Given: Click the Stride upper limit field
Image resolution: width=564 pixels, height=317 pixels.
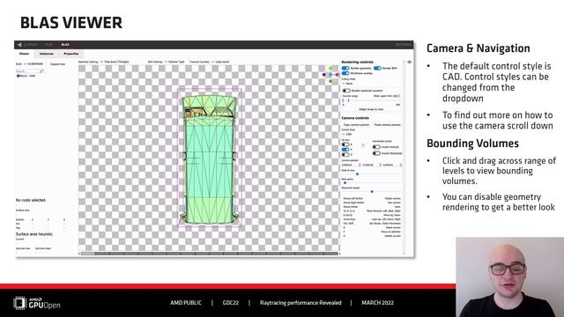Looking at the screenshot, I should [397, 96].
